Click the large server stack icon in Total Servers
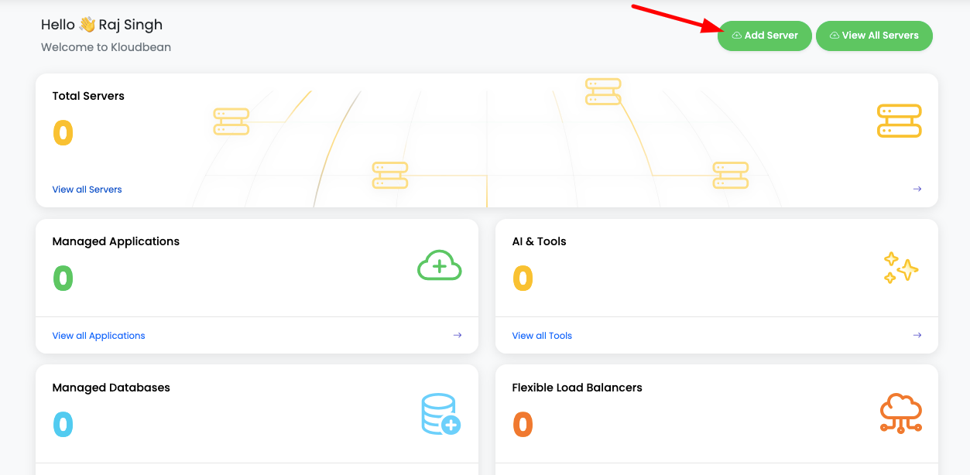 (x=899, y=121)
